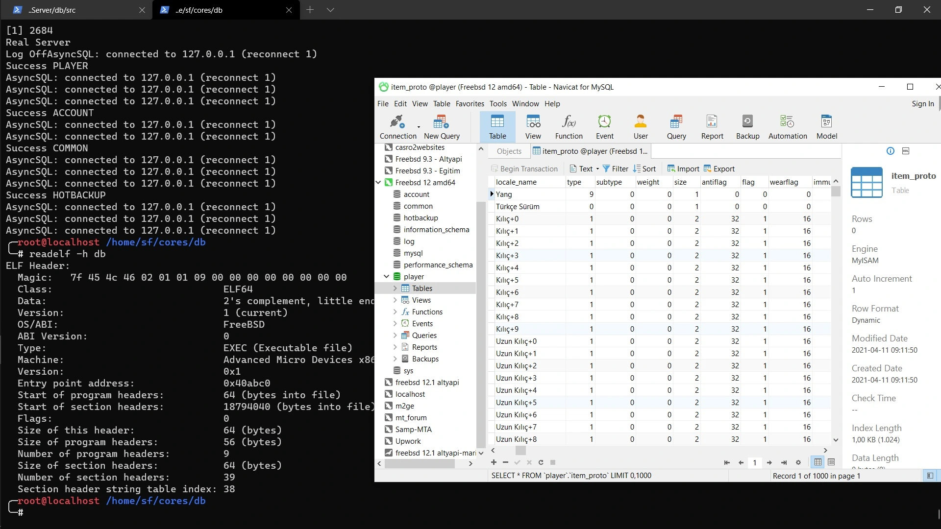This screenshot has height=529, width=941.
Task: Expand the Views node under player
Action: point(395,300)
